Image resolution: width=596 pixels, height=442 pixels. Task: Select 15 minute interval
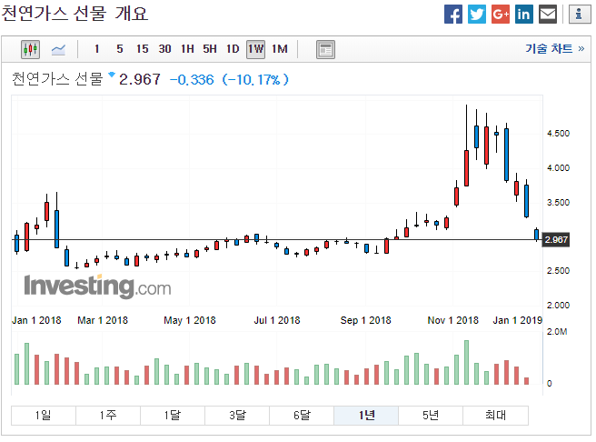pyautogui.click(x=142, y=49)
